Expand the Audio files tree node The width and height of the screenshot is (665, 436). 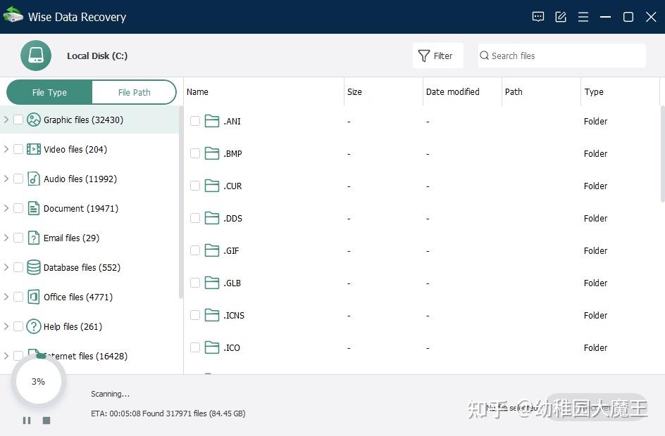click(6, 179)
